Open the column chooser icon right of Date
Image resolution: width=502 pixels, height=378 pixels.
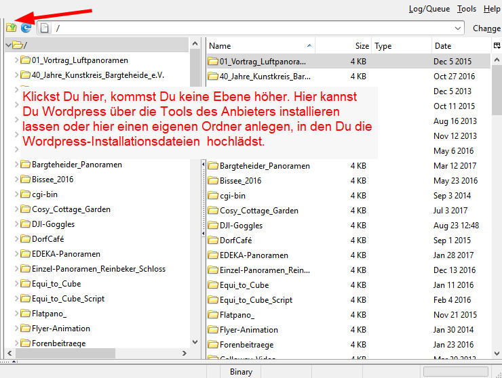497,46
